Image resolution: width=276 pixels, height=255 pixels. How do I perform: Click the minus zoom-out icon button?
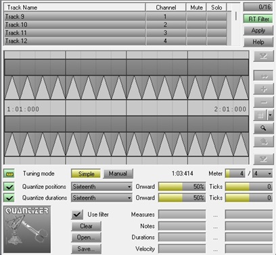point(263,103)
